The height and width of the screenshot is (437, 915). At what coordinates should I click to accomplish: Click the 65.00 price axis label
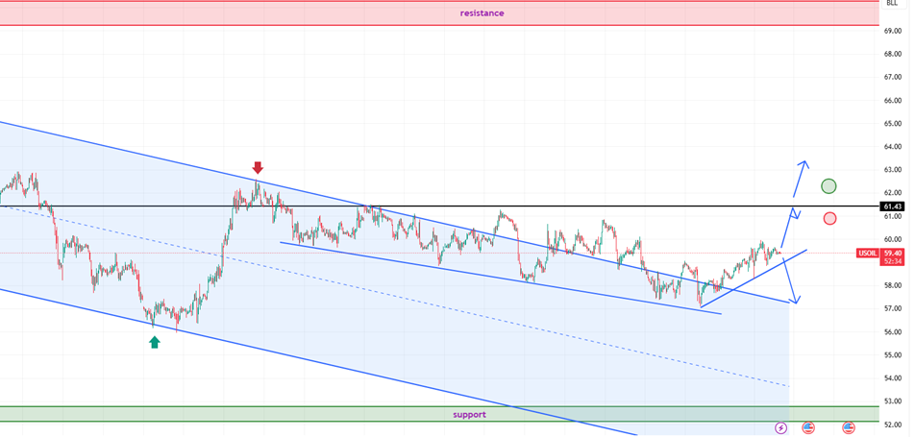pos(891,123)
